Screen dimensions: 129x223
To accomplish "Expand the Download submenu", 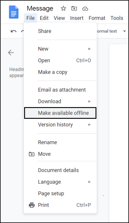I will [x=60, y=101].
